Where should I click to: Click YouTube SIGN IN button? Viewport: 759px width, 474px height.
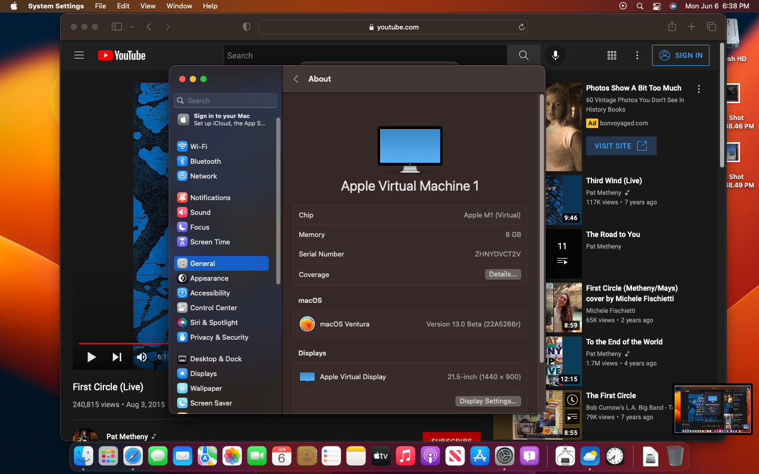(680, 55)
